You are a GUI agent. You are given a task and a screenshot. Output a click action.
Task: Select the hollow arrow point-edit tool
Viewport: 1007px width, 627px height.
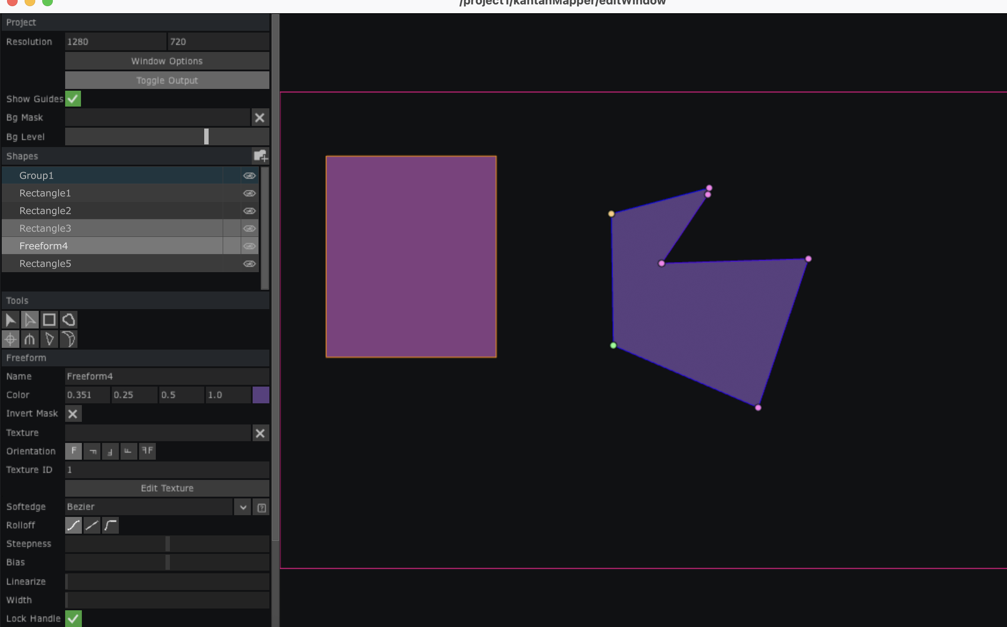30,320
